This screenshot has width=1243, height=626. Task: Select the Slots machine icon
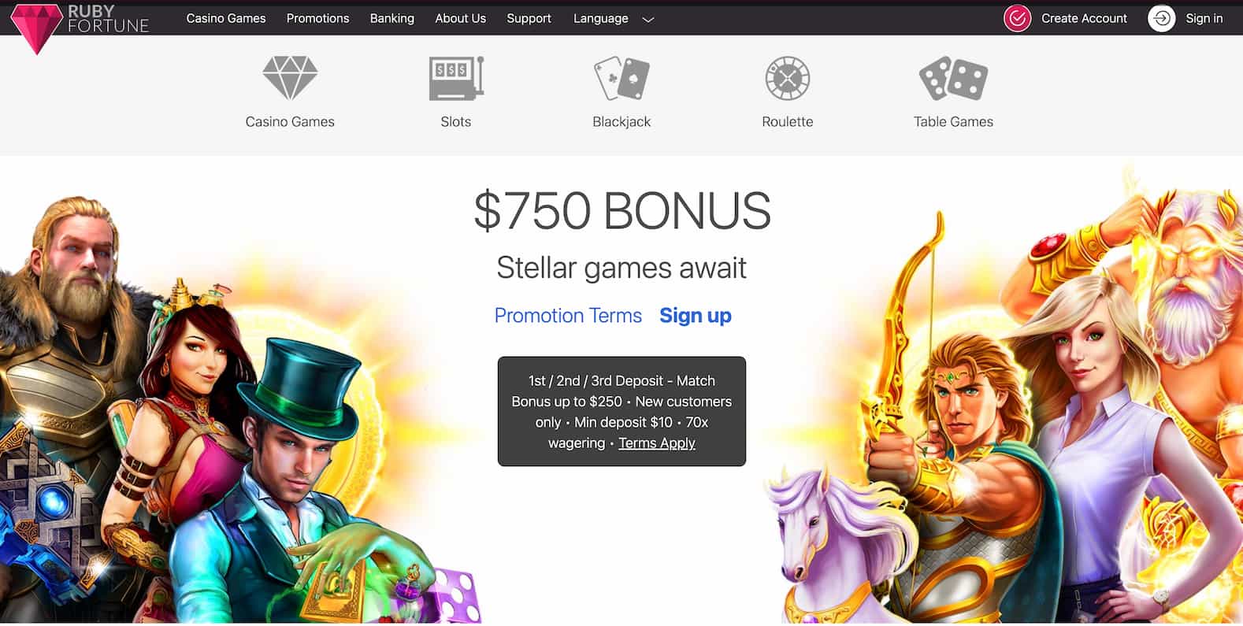pyautogui.click(x=456, y=78)
